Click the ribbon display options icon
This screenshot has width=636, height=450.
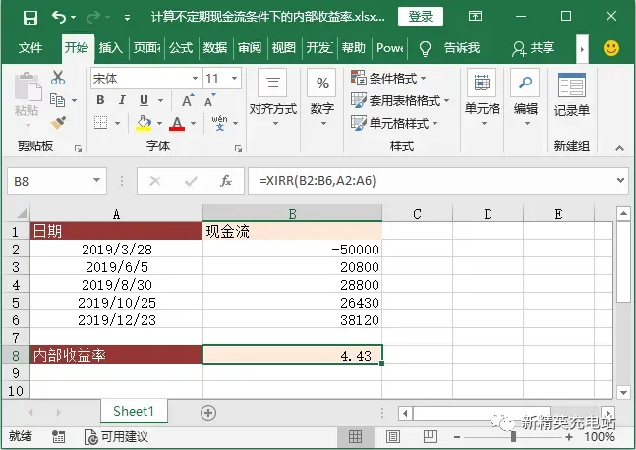(475, 17)
